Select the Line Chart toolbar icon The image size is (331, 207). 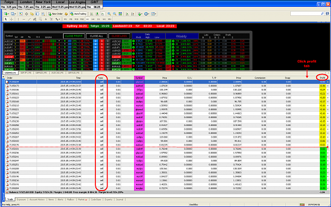(103, 14)
